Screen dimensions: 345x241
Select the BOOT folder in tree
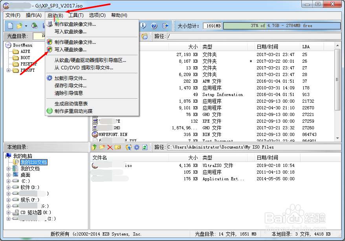click(25, 58)
